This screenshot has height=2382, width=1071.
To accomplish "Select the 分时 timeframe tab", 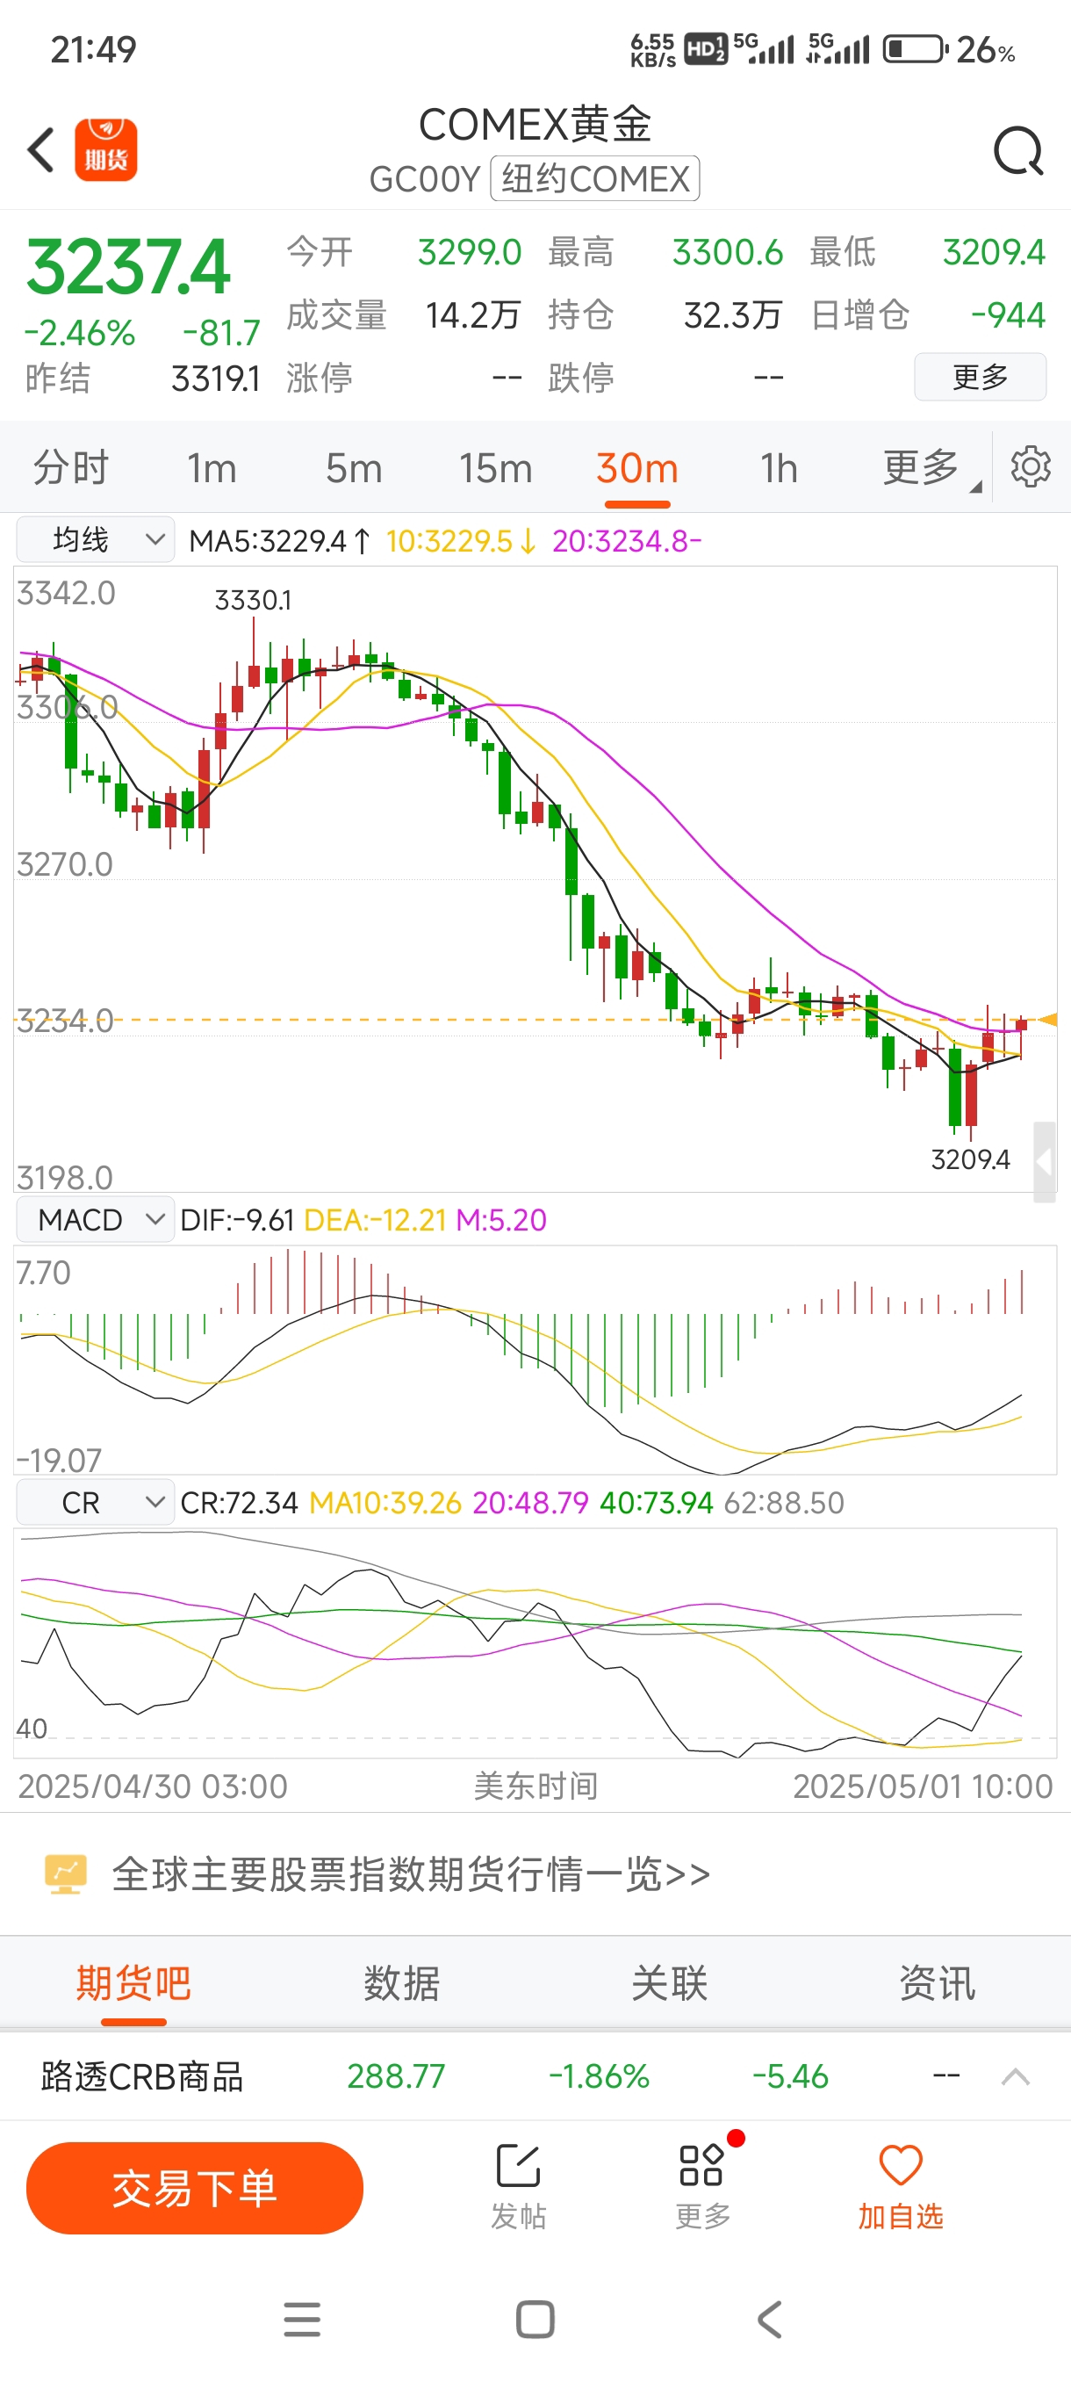I will (x=71, y=468).
